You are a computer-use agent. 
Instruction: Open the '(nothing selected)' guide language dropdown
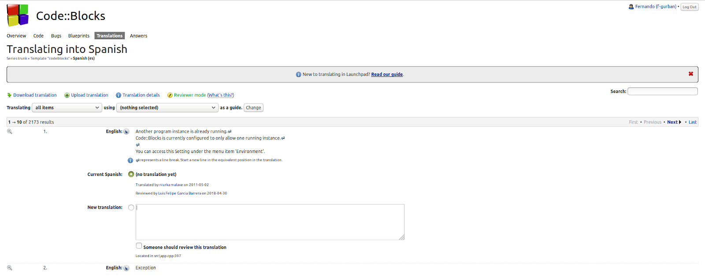(x=167, y=108)
